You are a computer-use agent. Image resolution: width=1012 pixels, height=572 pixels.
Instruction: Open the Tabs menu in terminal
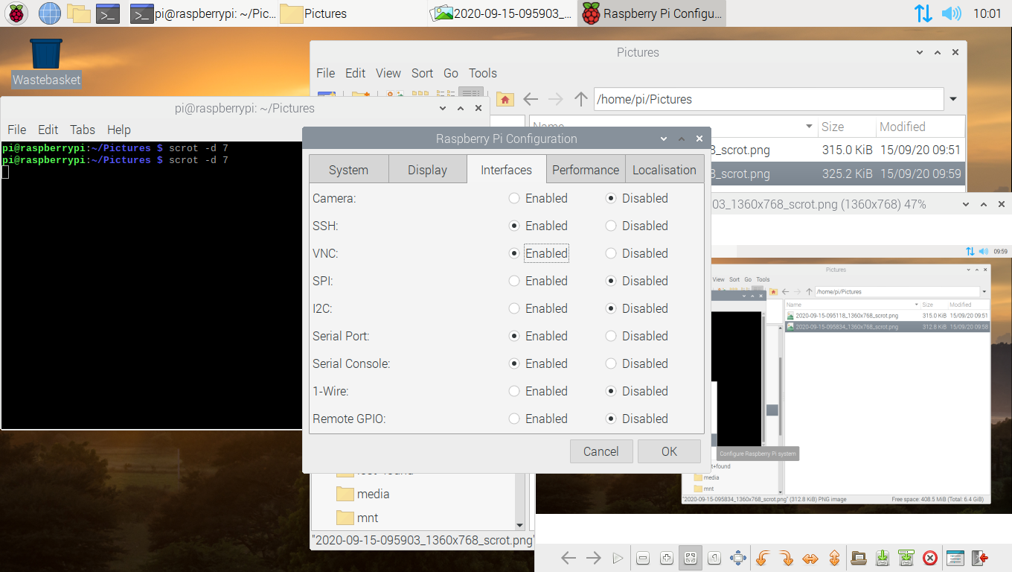83,130
